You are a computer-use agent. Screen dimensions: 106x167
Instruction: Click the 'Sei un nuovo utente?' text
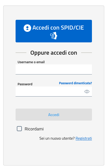click(x=57, y=138)
